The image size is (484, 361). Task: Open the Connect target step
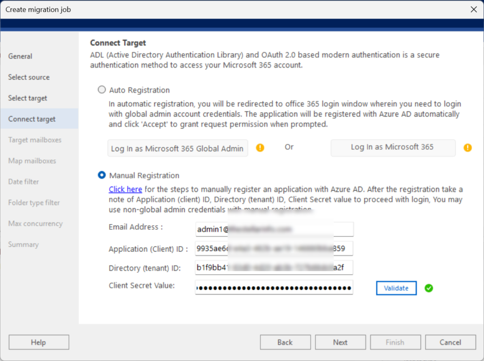[x=39, y=119]
